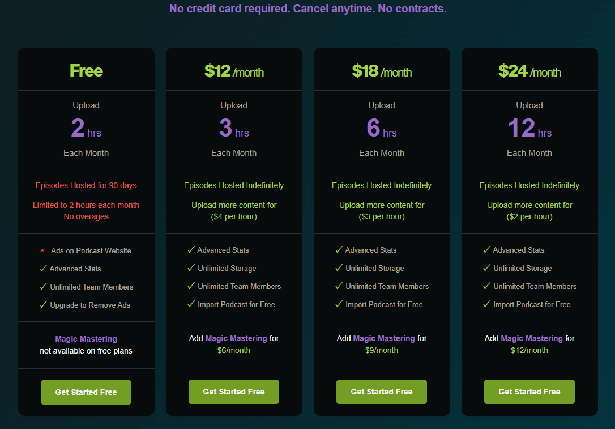
Task: Click red asterisk beside Ads on Podcast Website
Action: [x=42, y=251]
